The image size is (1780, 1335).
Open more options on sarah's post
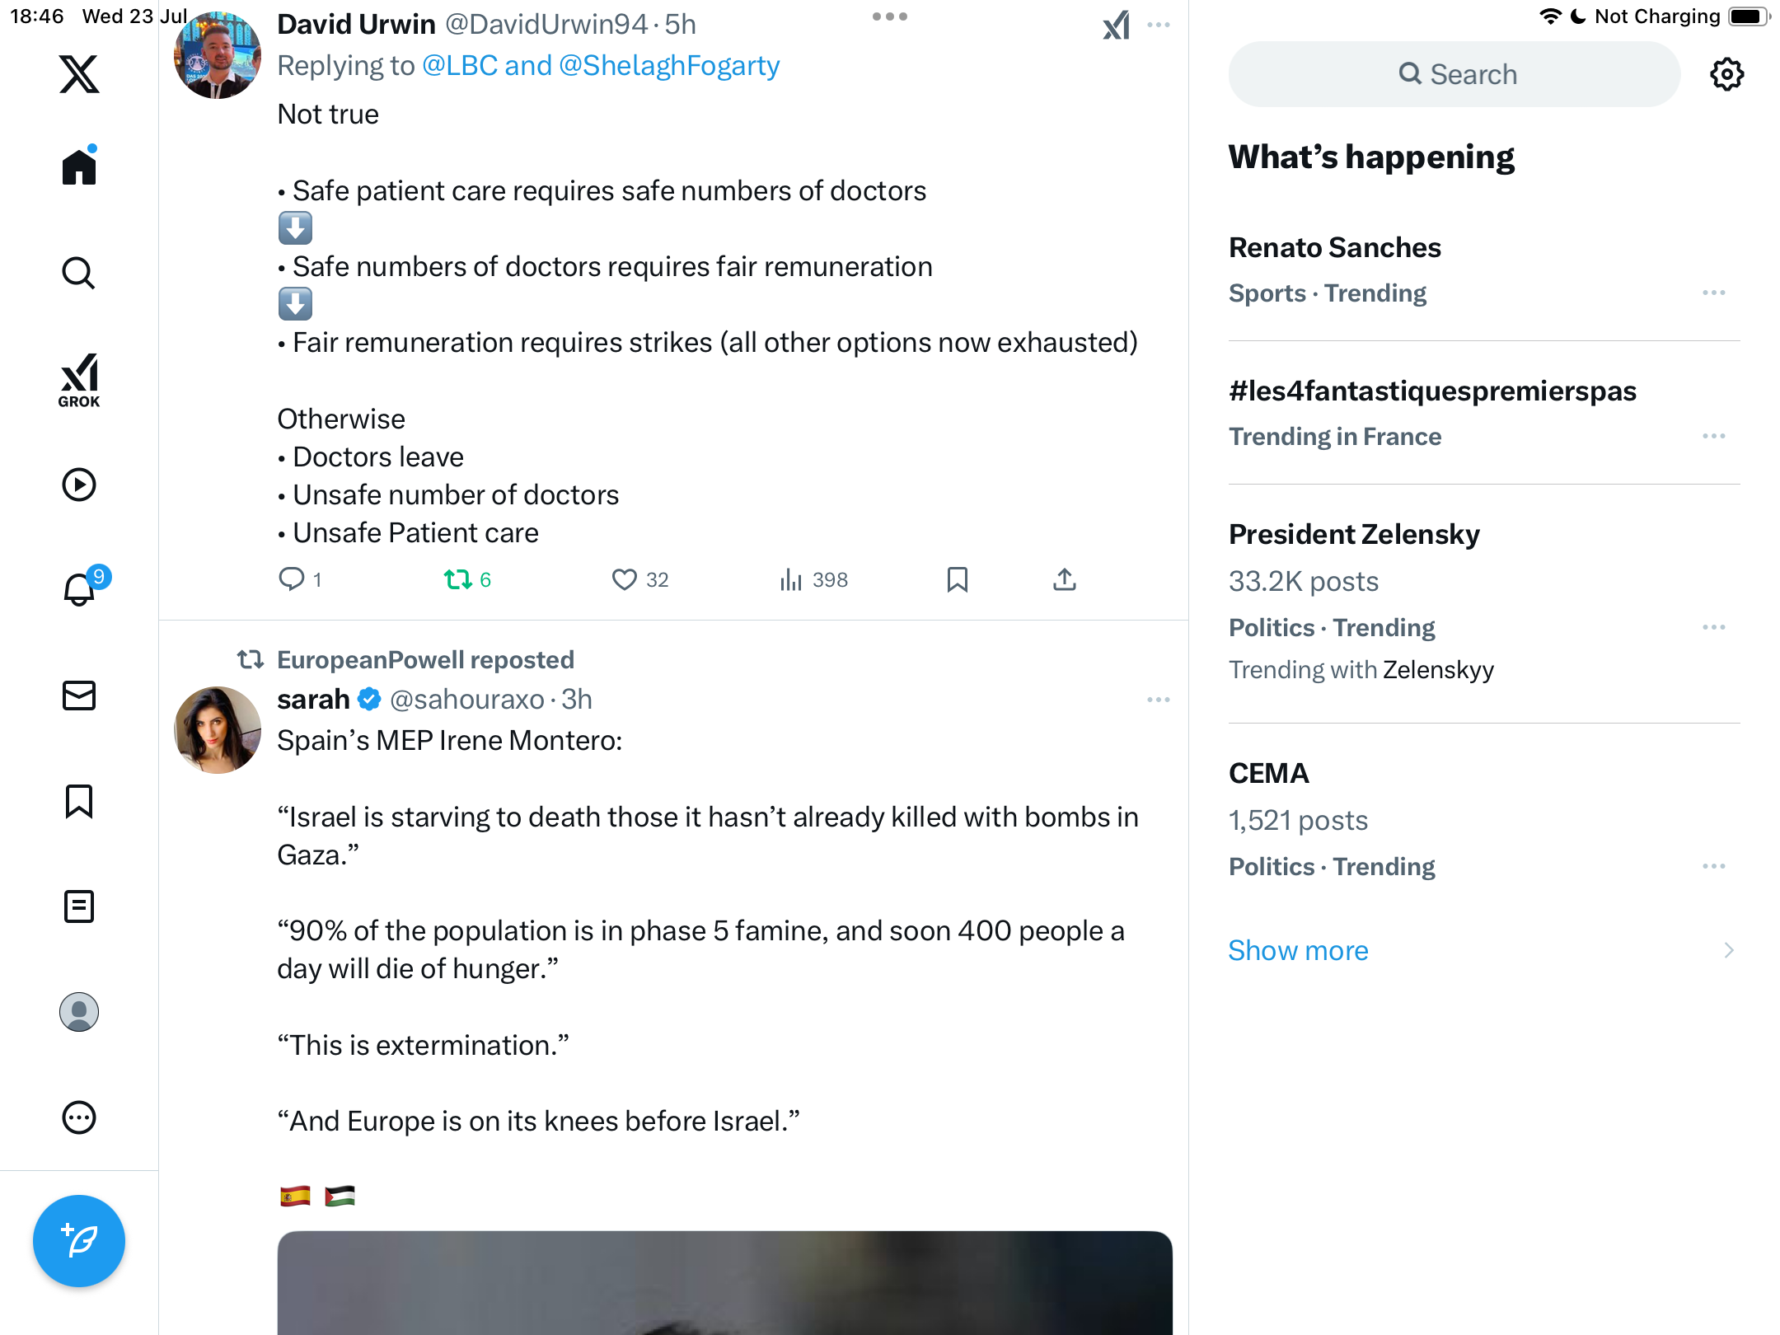(1159, 700)
